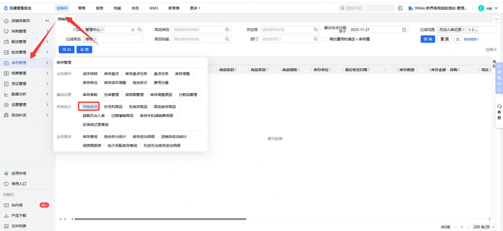Switch to the 报表 top navigation tab
The width and height of the screenshot is (503, 231).
(100, 8)
